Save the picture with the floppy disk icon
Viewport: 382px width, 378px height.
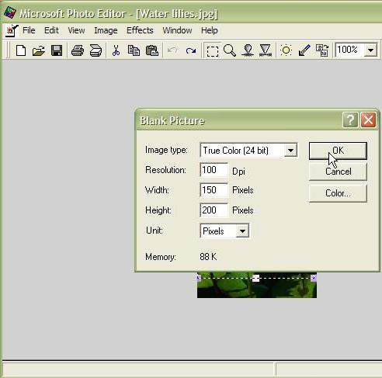pyautogui.click(x=57, y=50)
